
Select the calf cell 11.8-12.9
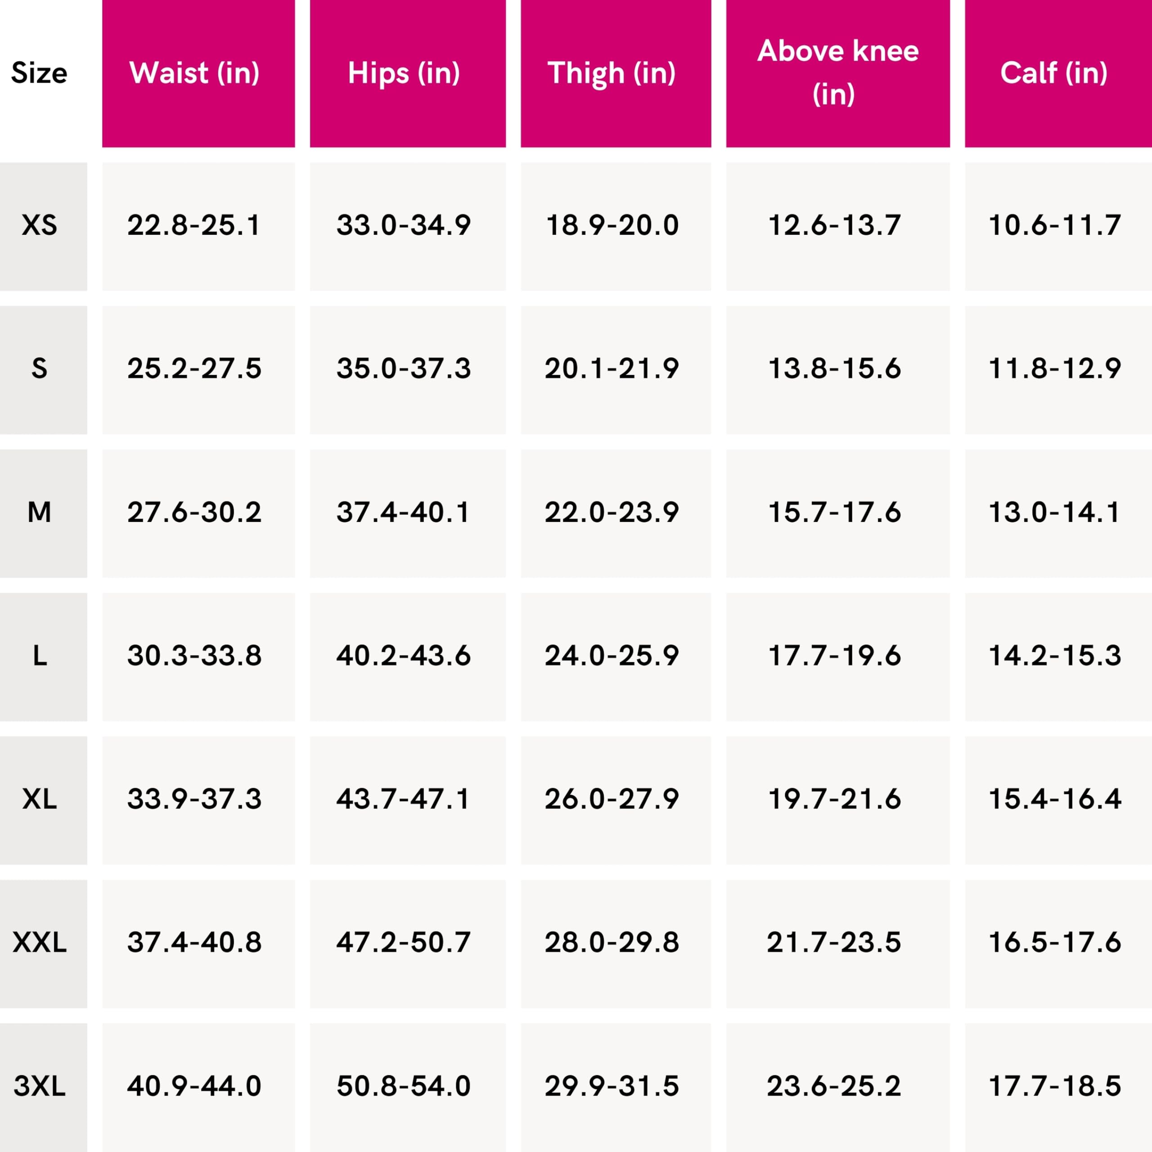tap(1058, 370)
